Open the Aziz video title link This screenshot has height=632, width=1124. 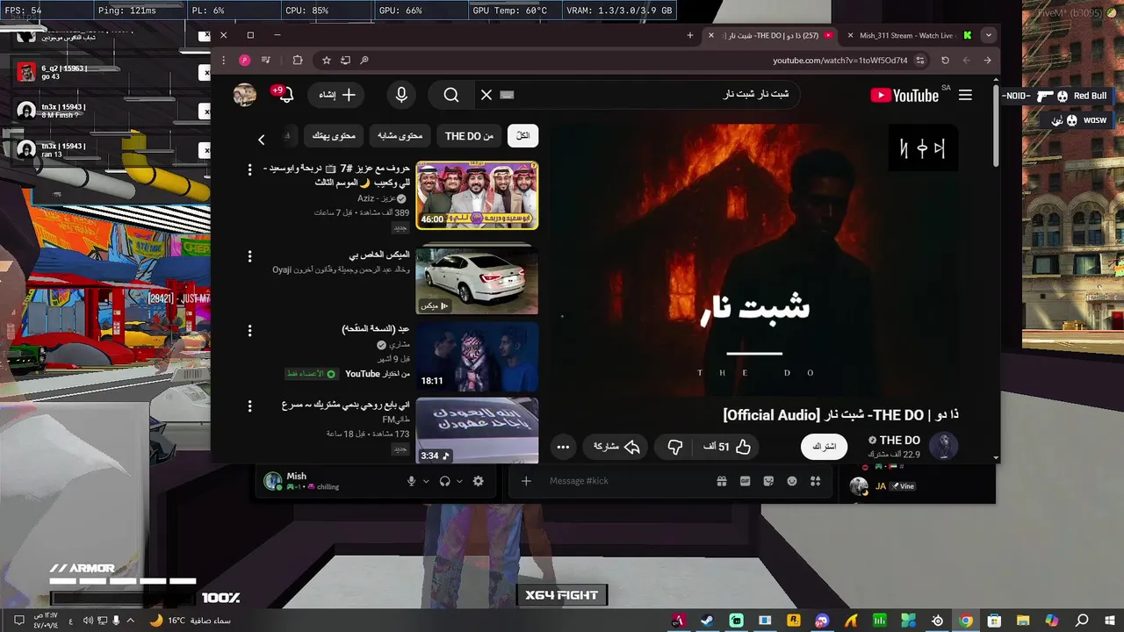pos(336,175)
